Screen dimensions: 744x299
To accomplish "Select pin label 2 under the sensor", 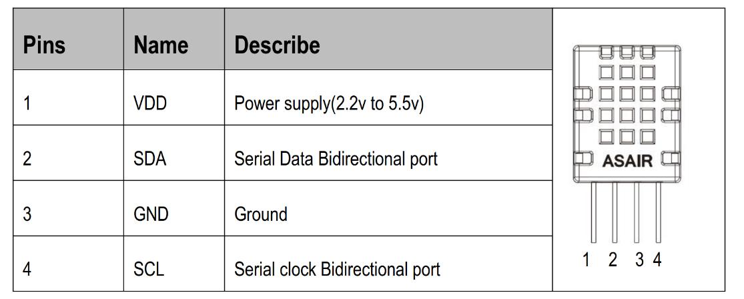I will [613, 260].
